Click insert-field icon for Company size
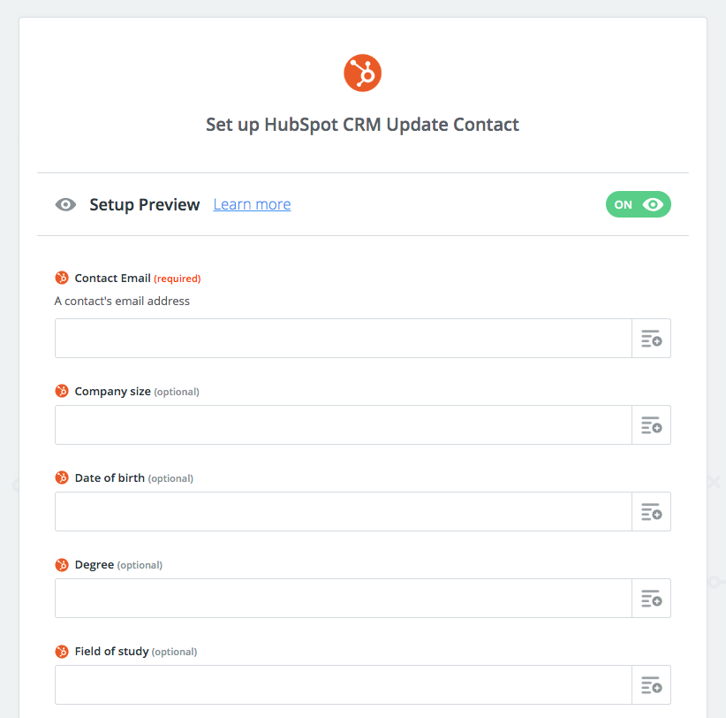This screenshot has height=718, width=726. coord(652,425)
